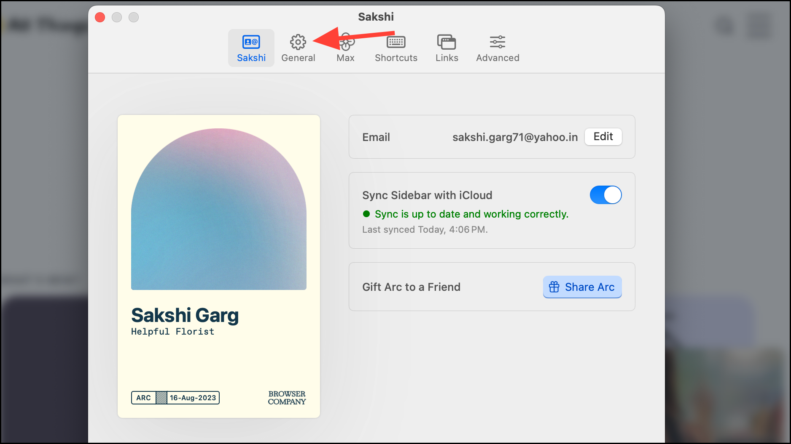Click the 16-Aug-2023 date on the card
This screenshot has width=791, height=444.
click(x=193, y=398)
